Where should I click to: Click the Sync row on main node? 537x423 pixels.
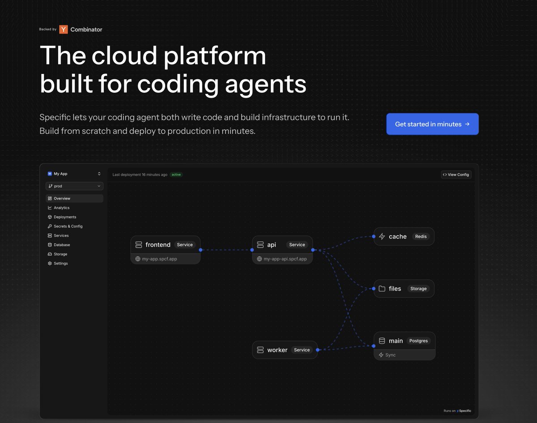[x=405, y=355]
